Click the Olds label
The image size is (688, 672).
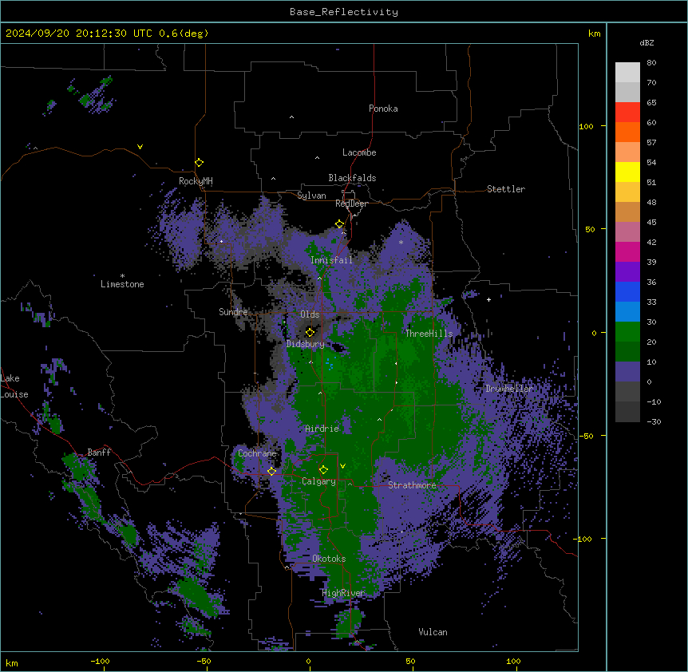[x=310, y=314]
